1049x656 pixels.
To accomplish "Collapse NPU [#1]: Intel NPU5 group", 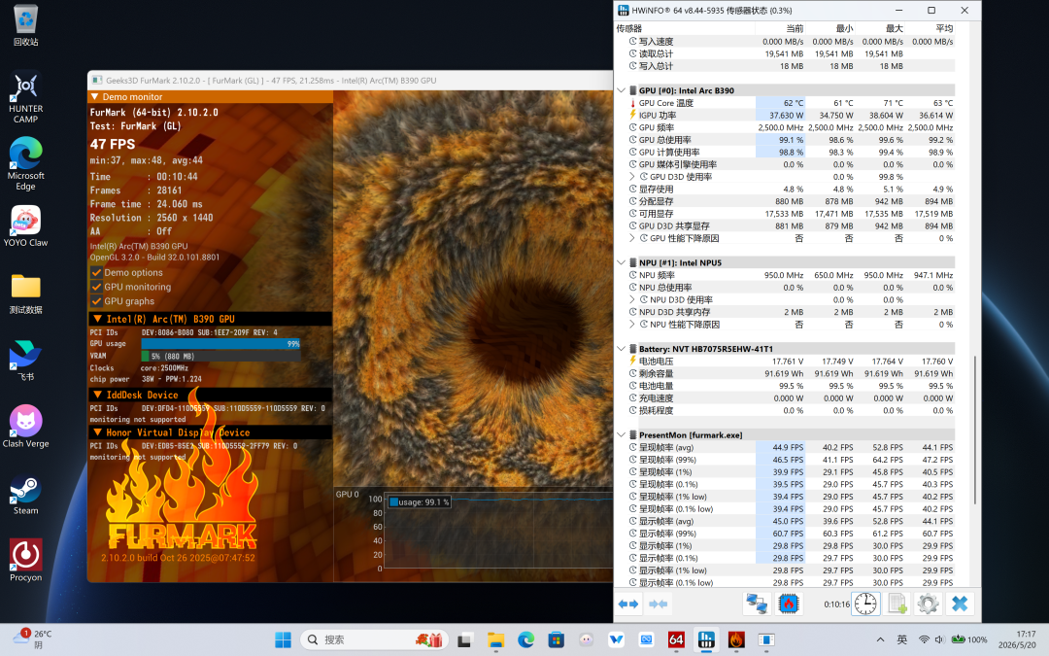I will (x=621, y=262).
